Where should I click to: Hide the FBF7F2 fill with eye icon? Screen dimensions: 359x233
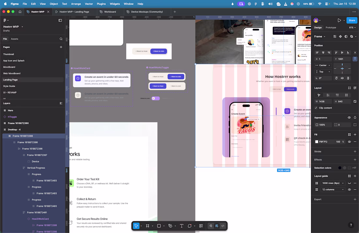[x=349, y=142]
